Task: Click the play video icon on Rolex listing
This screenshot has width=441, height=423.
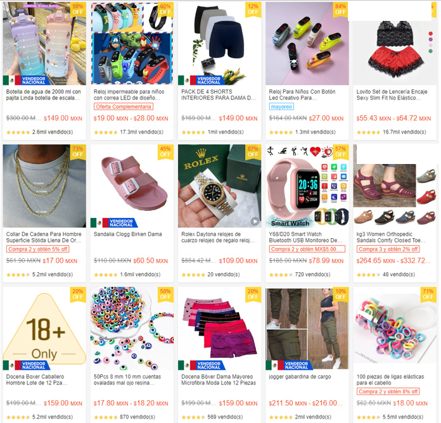Action: (255, 221)
